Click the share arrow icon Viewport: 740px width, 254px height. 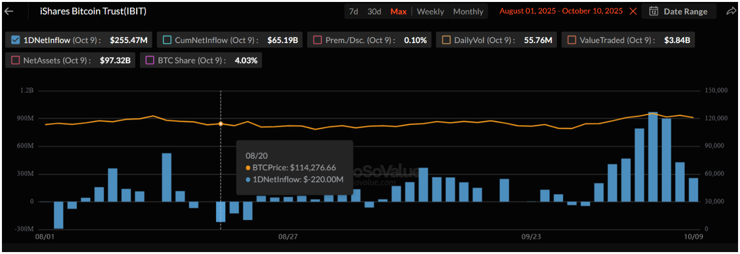click(731, 11)
